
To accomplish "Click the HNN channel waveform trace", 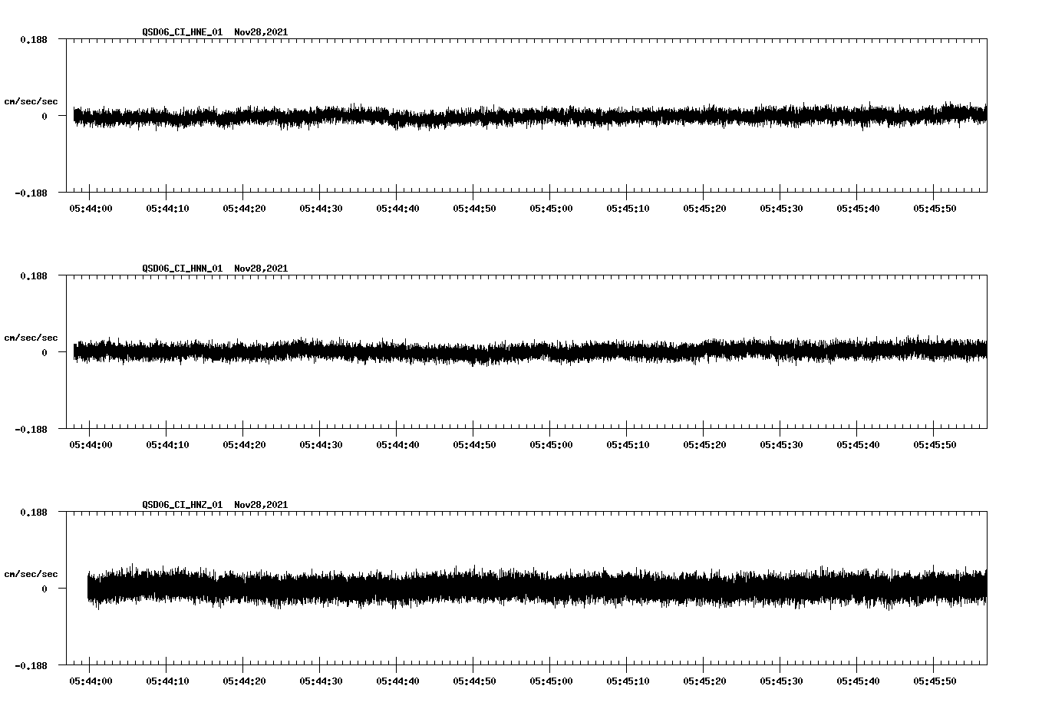I will 530,351.
